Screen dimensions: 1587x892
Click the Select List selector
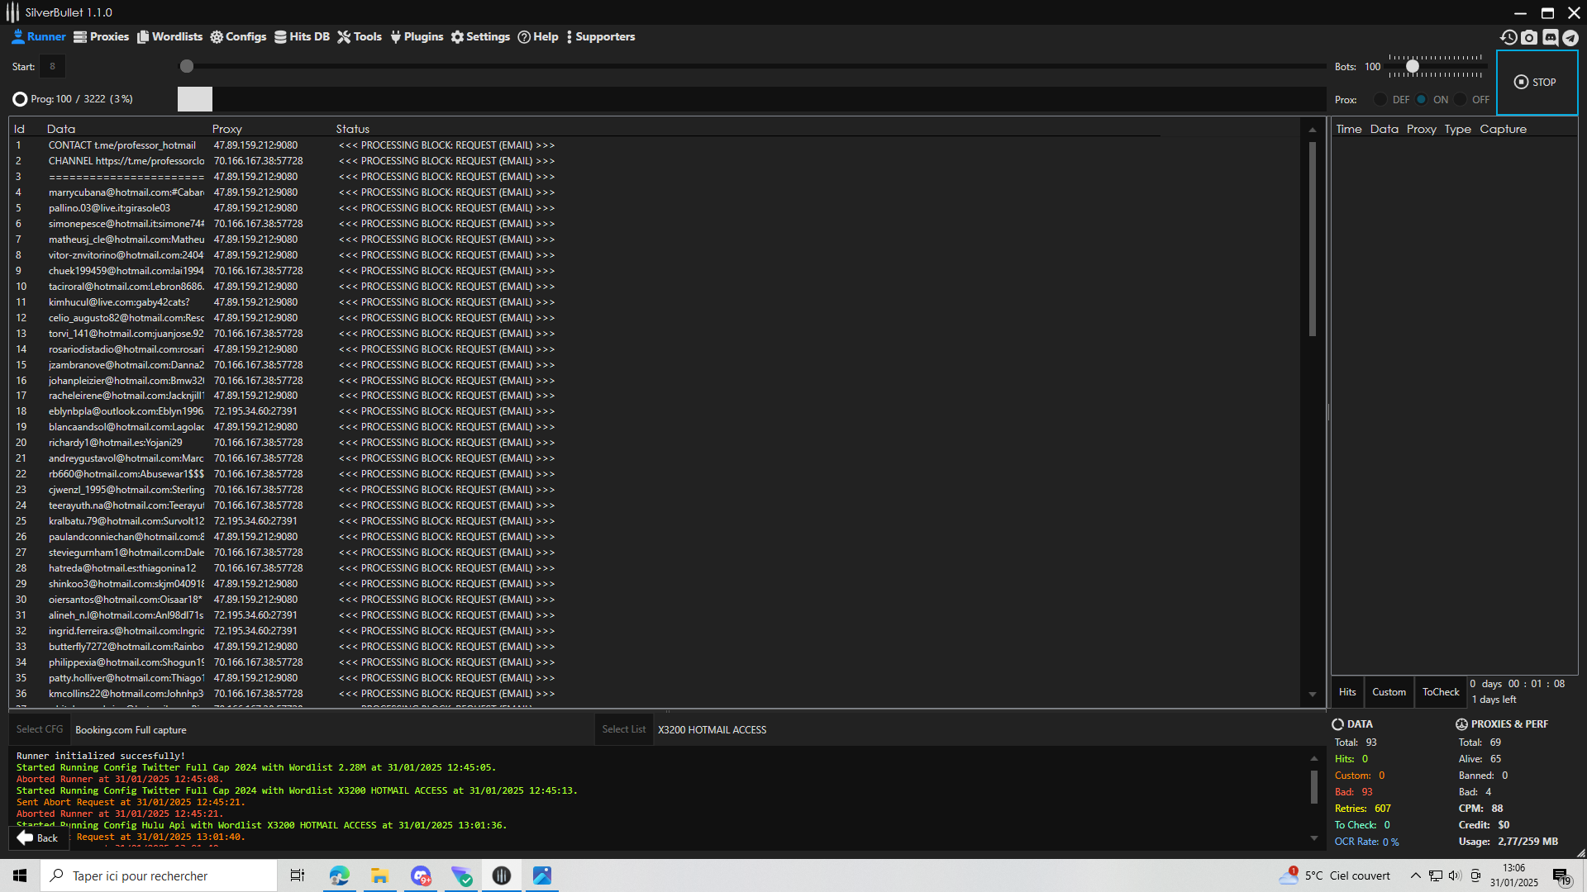pos(623,729)
